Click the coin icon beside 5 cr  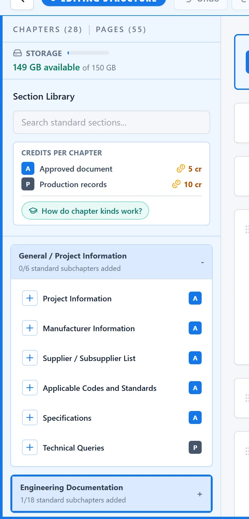pyautogui.click(x=181, y=169)
